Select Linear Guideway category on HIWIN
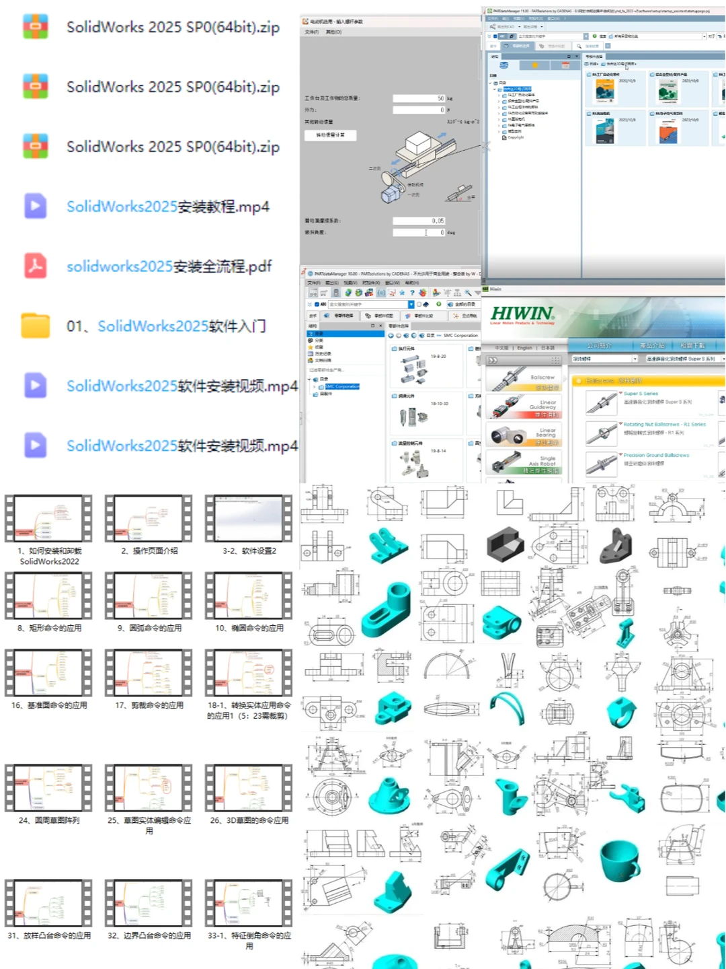The image size is (726, 969). [x=523, y=406]
